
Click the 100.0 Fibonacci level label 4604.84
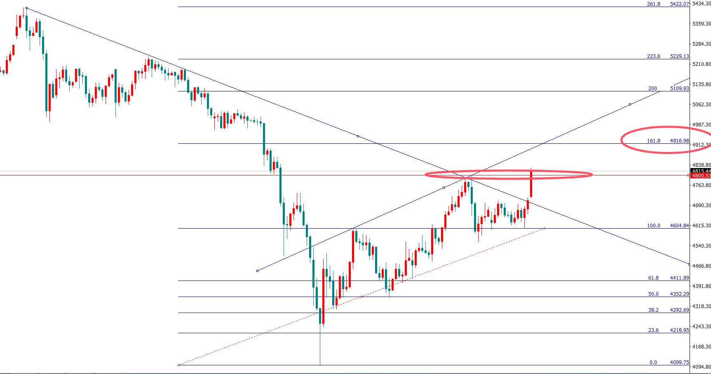tap(679, 226)
